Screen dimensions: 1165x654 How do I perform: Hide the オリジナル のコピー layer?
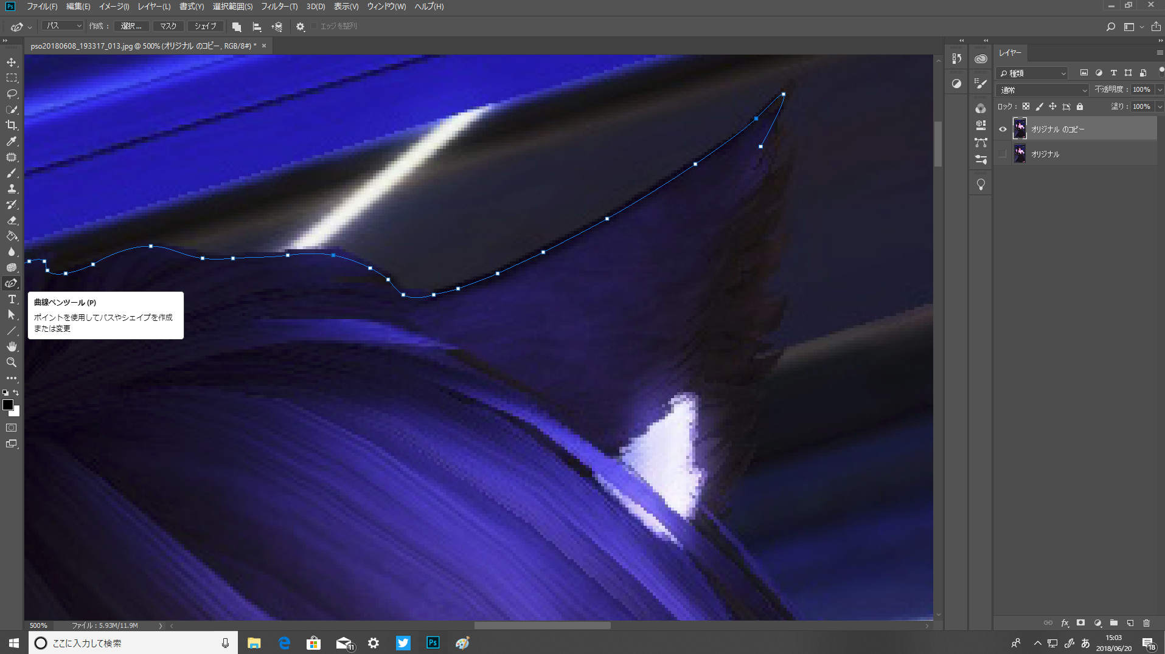click(1003, 129)
